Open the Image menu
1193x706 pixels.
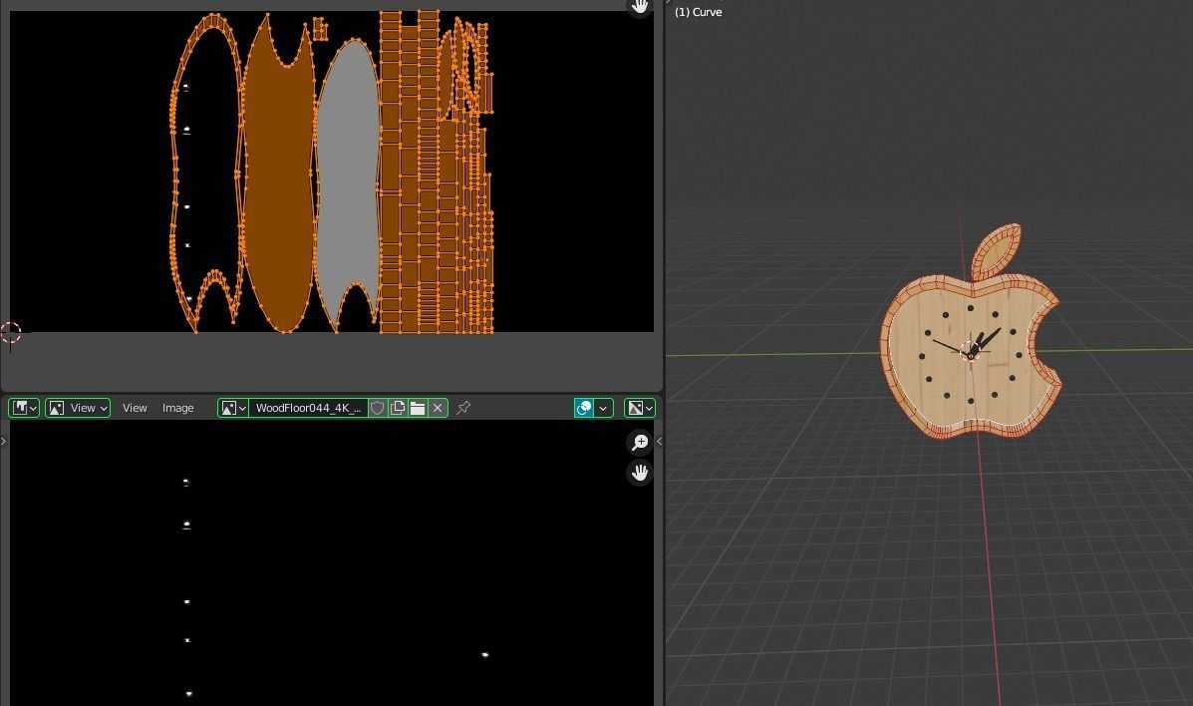(178, 408)
